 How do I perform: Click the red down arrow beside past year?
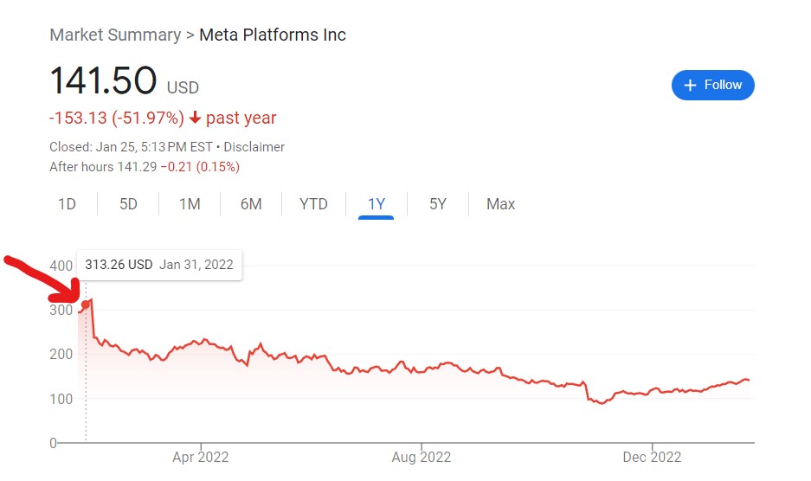(x=195, y=118)
